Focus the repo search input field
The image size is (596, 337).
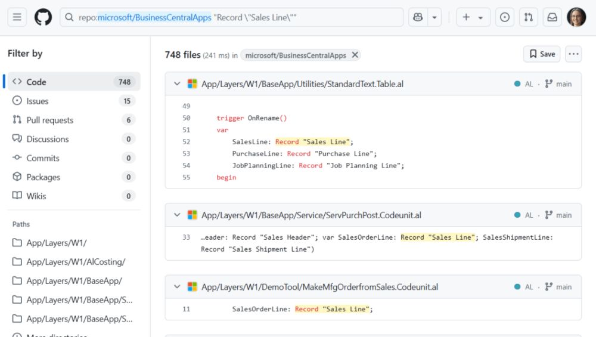click(231, 17)
